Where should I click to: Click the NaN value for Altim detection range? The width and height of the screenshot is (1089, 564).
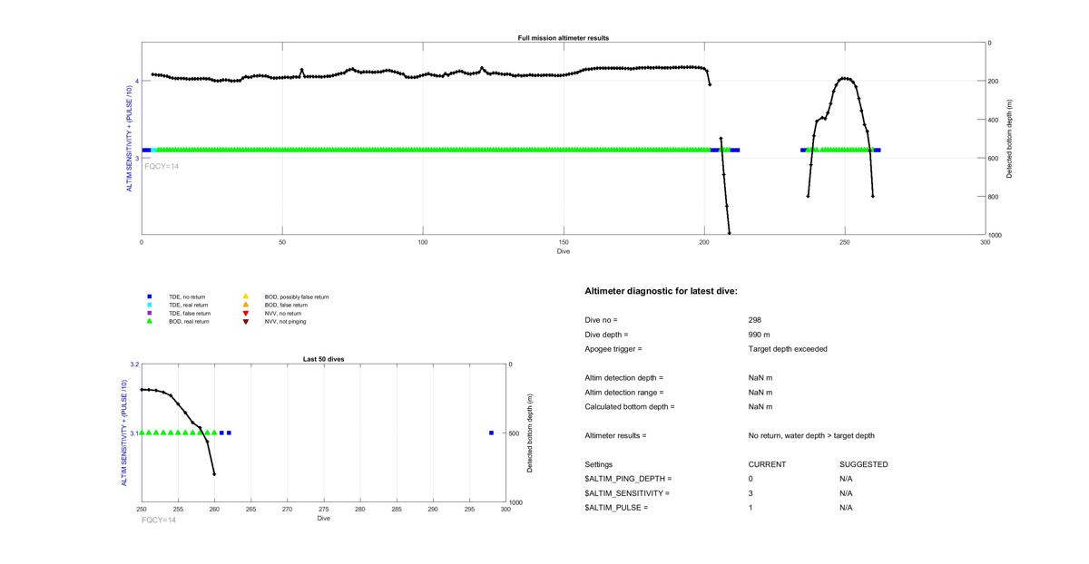click(x=760, y=393)
